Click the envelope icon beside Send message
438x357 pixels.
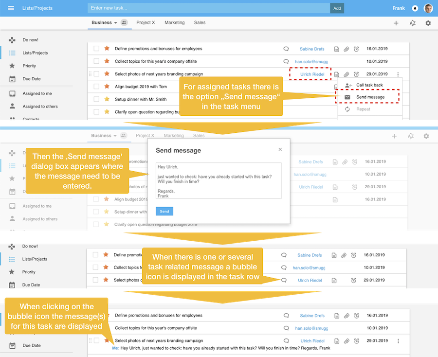click(347, 97)
